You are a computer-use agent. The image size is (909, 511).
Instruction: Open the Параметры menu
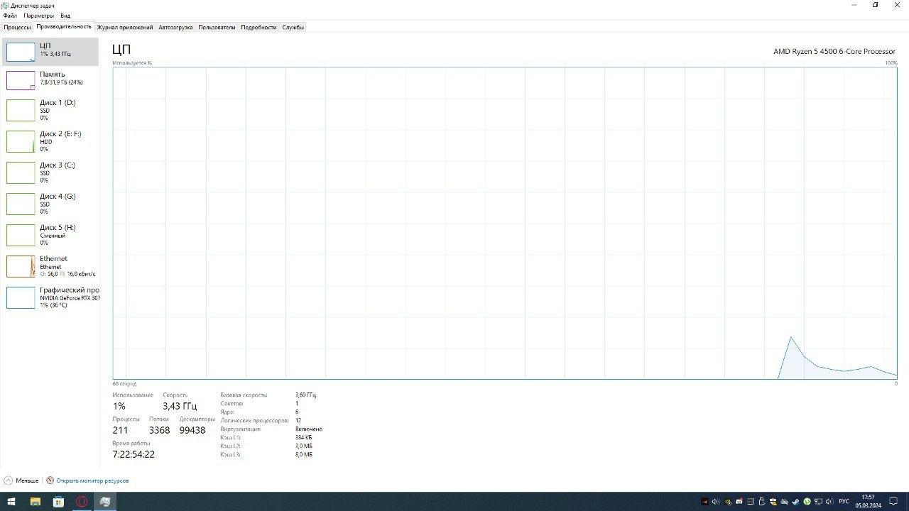(x=38, y=16)
